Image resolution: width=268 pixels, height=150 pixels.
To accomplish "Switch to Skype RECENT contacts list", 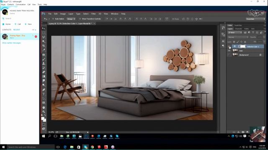I will click(x=17, y=30).
